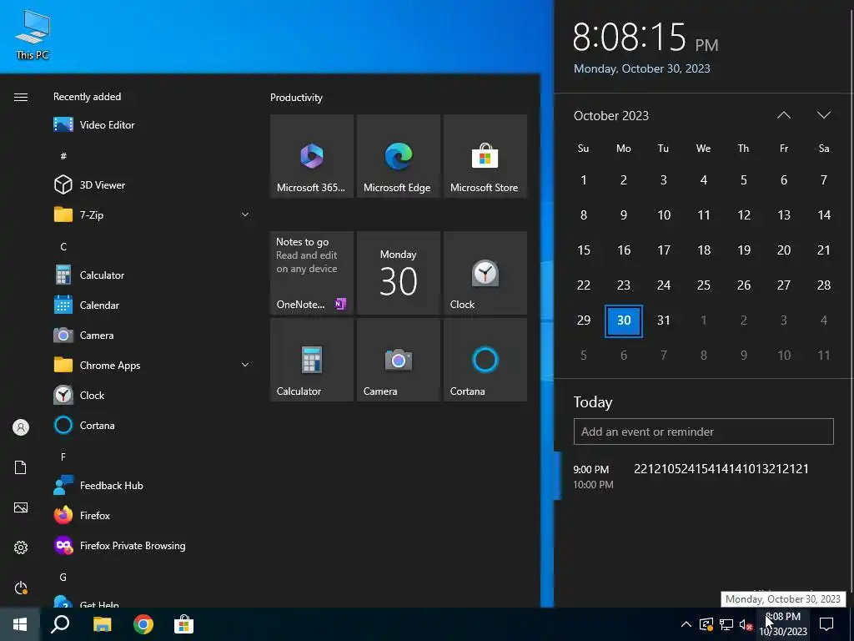This screenshot has height=641, width=854.
Task: Click the Productivity group title
Action: coord(296,98)
